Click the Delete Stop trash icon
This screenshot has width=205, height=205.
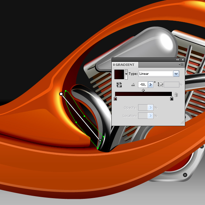[x=176, y=95]
